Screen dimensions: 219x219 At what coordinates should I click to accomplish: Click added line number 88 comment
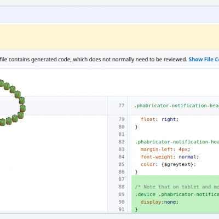(x=122, y=187)
